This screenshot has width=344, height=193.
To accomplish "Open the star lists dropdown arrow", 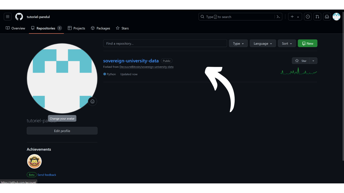I will tap(313, 61).
